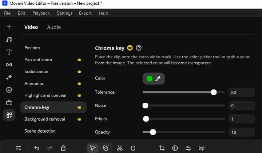Open the stickers smiley icon
This screenshot has width=262, height=153.
coord(9,90)
